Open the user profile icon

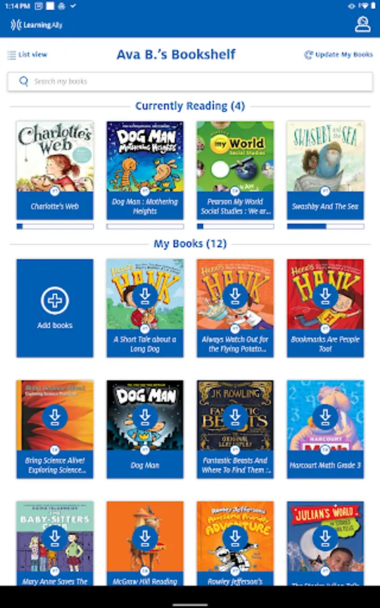[362, 24]
